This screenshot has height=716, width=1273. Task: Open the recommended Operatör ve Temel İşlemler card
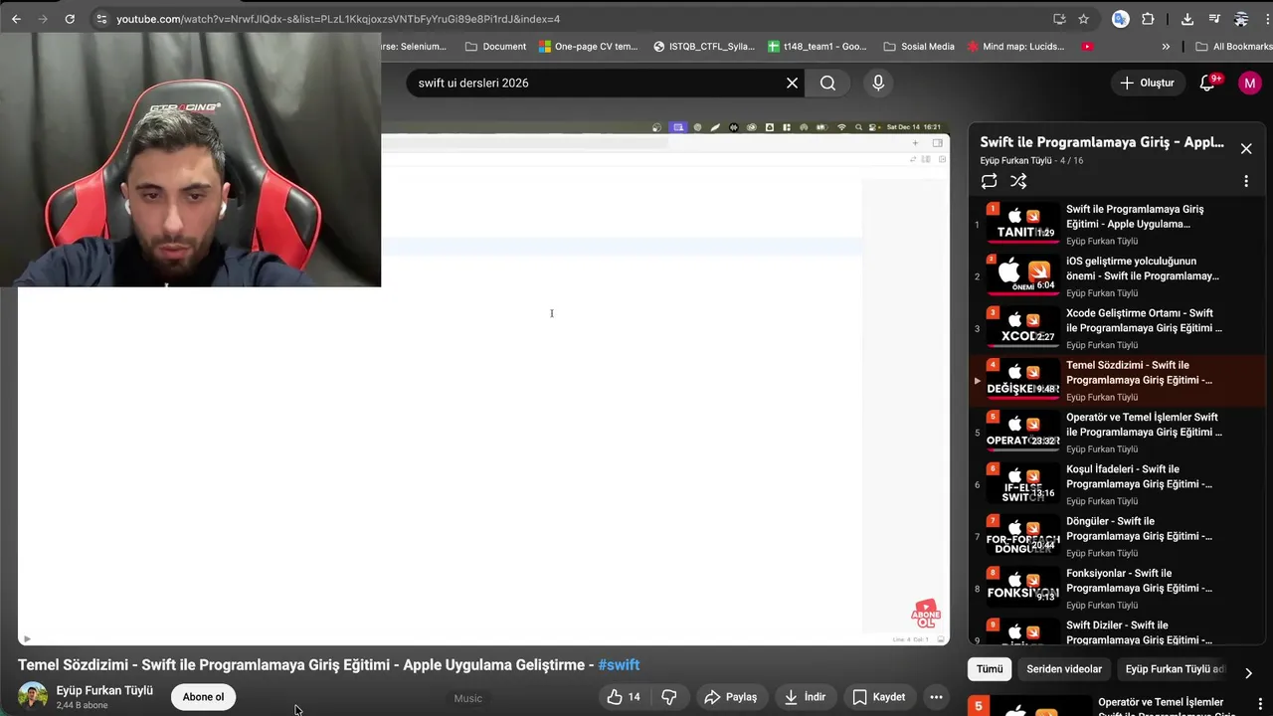pyautogui.click(x=1116, y=705)
